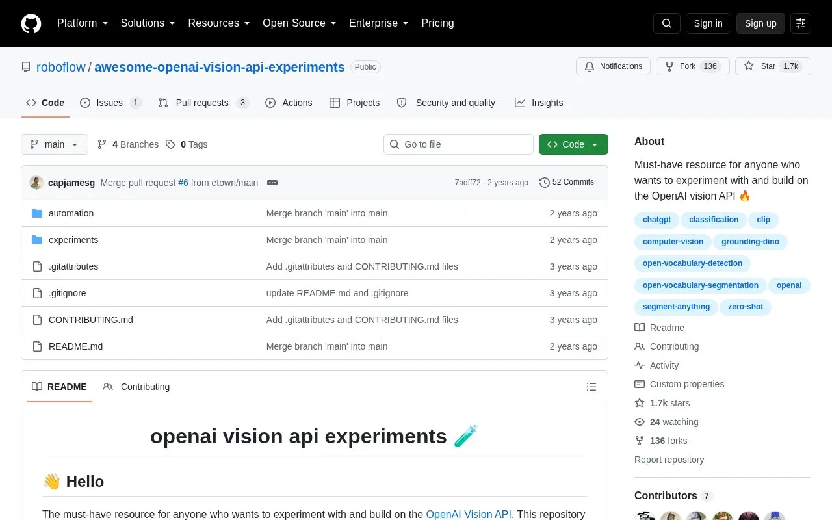This screenshot has width=832, height=520.
Task: Open the Projects tab
Action: [x=354, y=103]
